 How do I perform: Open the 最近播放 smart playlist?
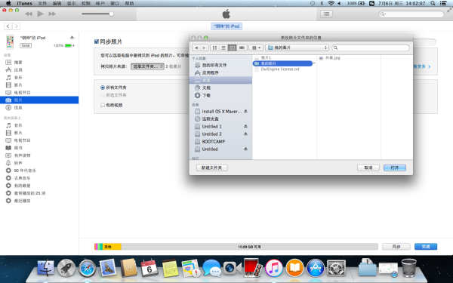click(22, 201)
